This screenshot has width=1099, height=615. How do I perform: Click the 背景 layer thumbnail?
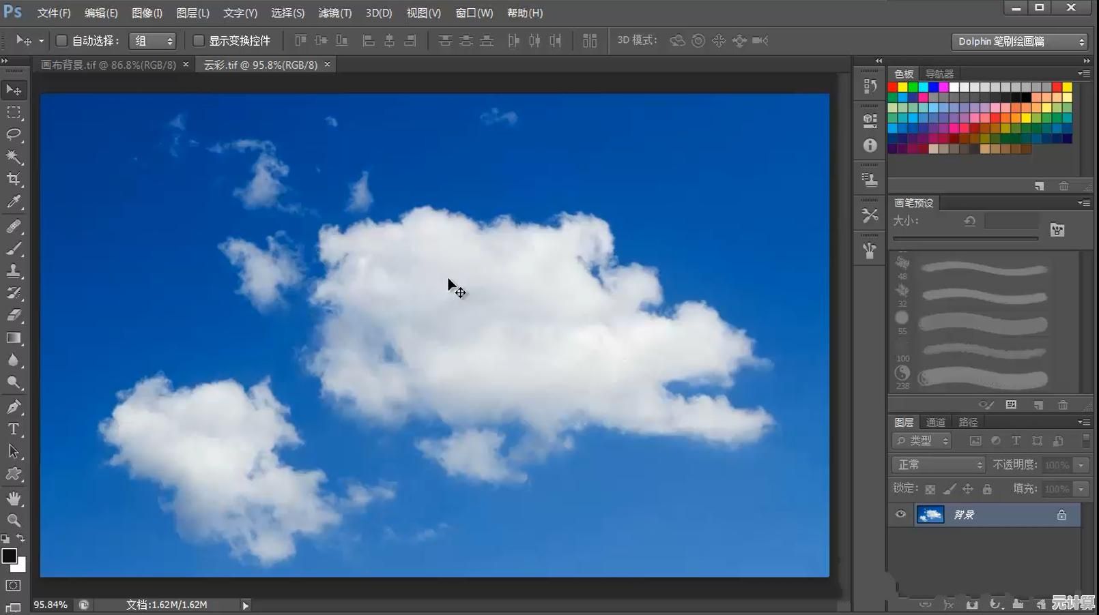930,514
